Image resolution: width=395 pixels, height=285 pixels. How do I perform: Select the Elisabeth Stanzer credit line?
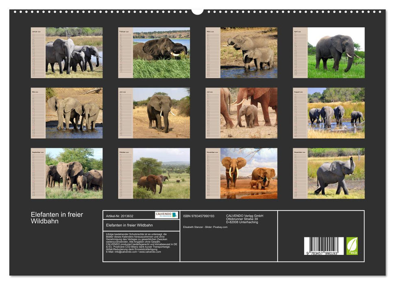pyautogui.click(x=205, y=227)
